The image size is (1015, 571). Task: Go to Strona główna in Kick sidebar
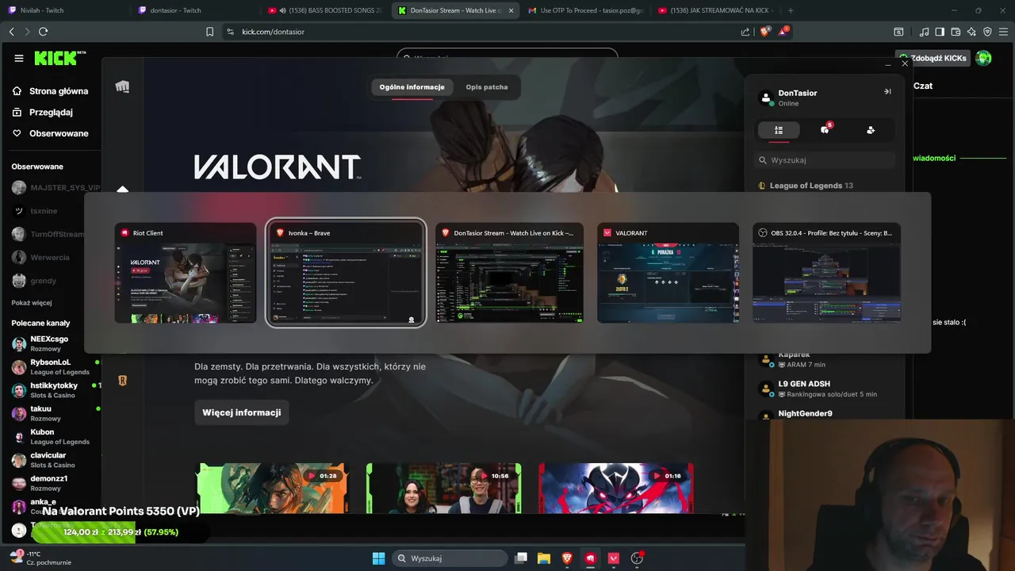pos(51,91)
